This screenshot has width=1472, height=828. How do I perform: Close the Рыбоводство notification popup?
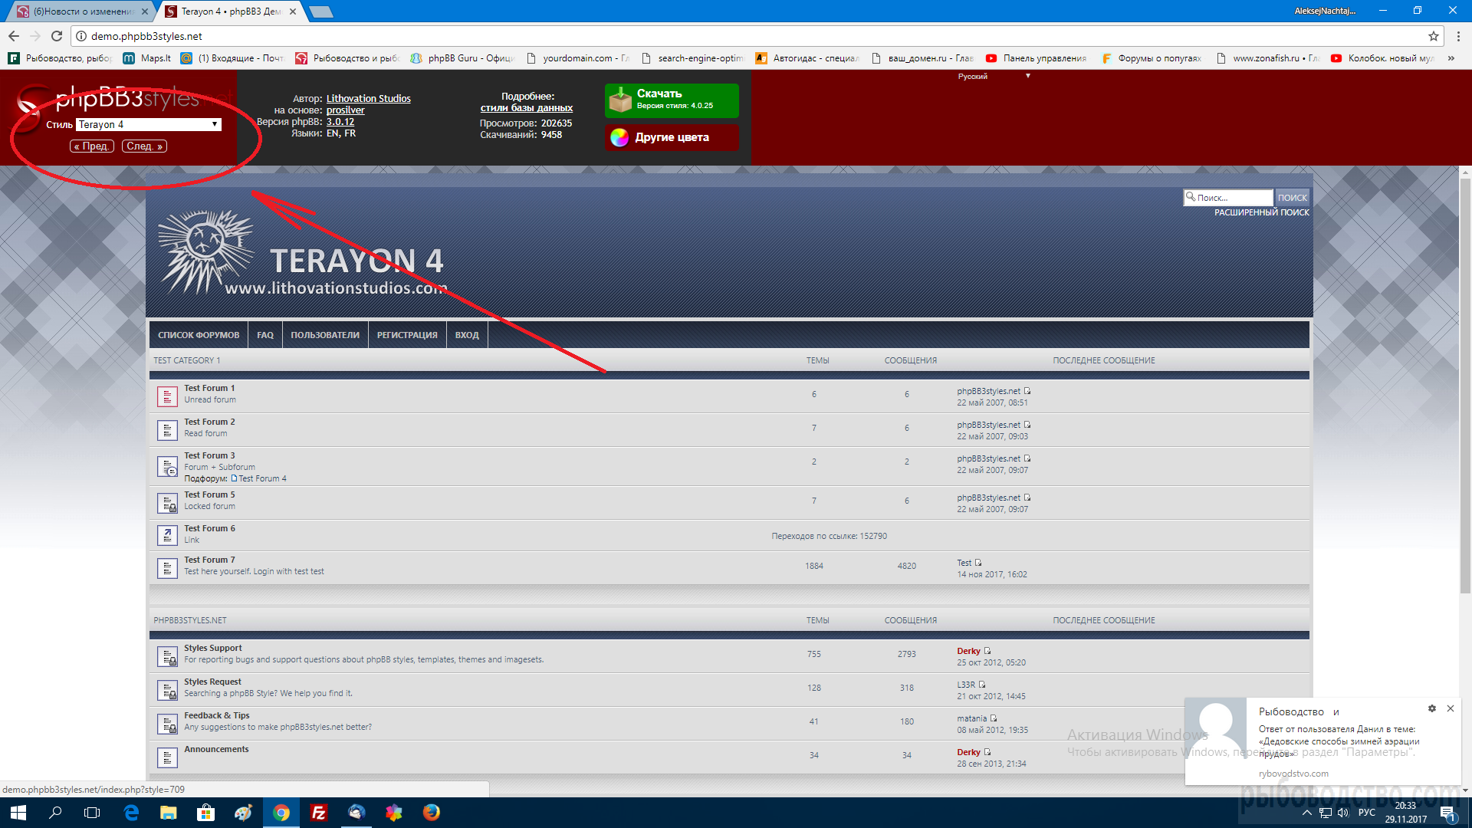1450,708
